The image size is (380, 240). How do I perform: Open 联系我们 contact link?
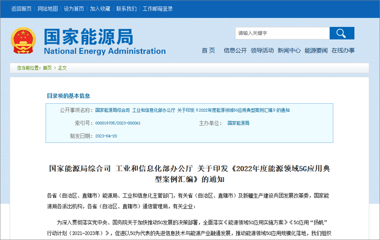coord(126,9)
